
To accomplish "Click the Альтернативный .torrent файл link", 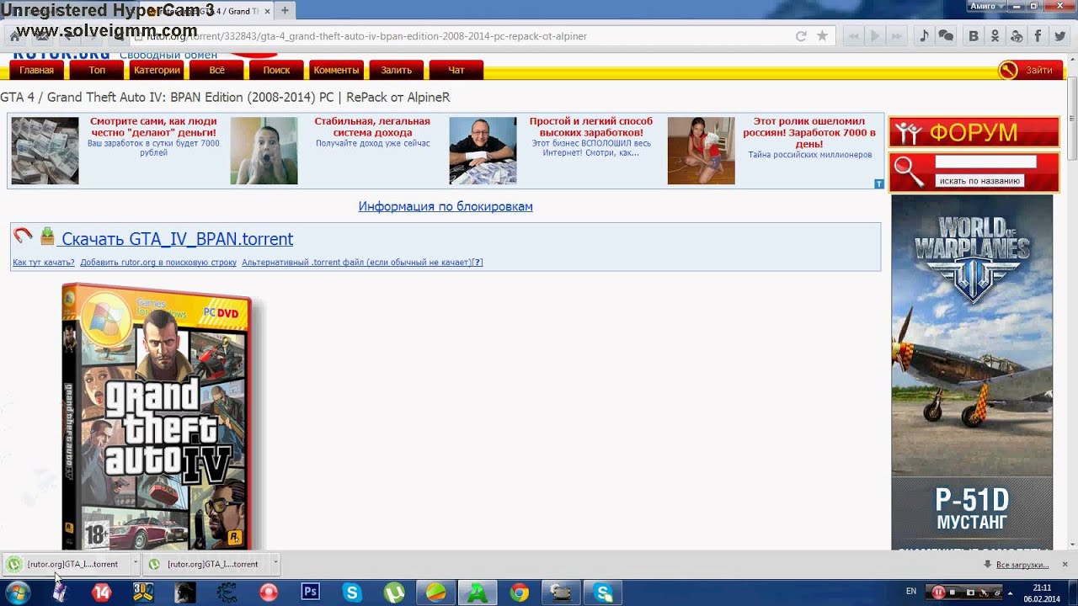I will click(x=356, y=263).
